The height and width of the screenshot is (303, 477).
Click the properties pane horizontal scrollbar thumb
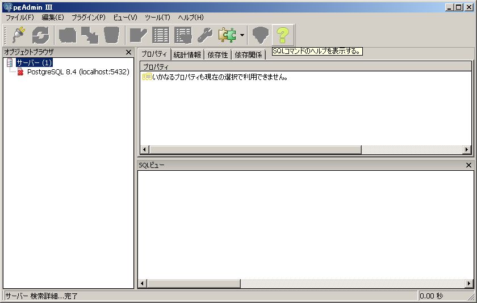point(256,150)
